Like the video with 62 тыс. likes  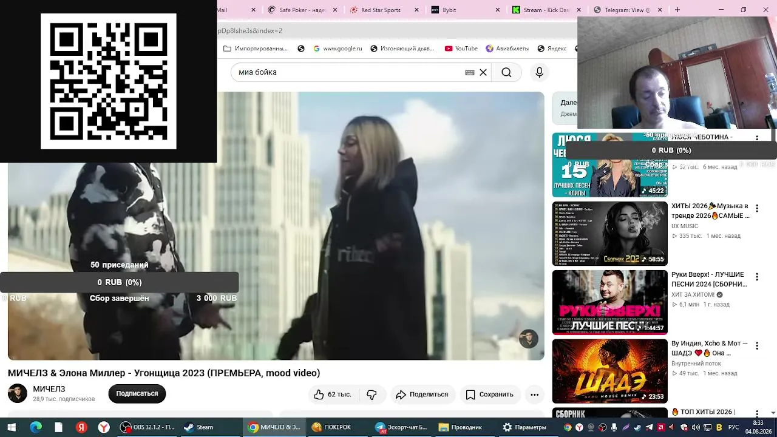tap(333, 395)
